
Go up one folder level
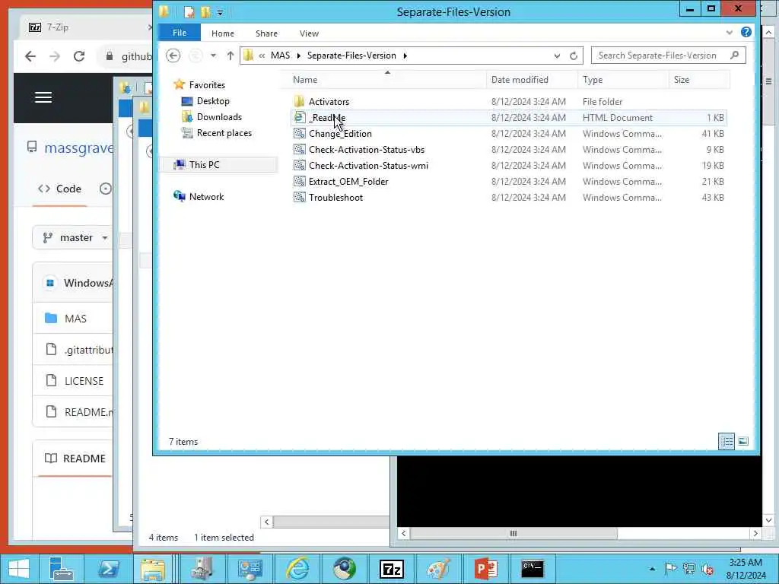click(230, 56)
